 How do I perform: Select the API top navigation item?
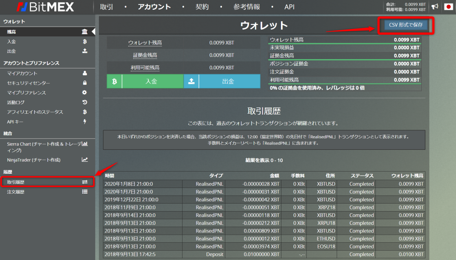(289, 7)
